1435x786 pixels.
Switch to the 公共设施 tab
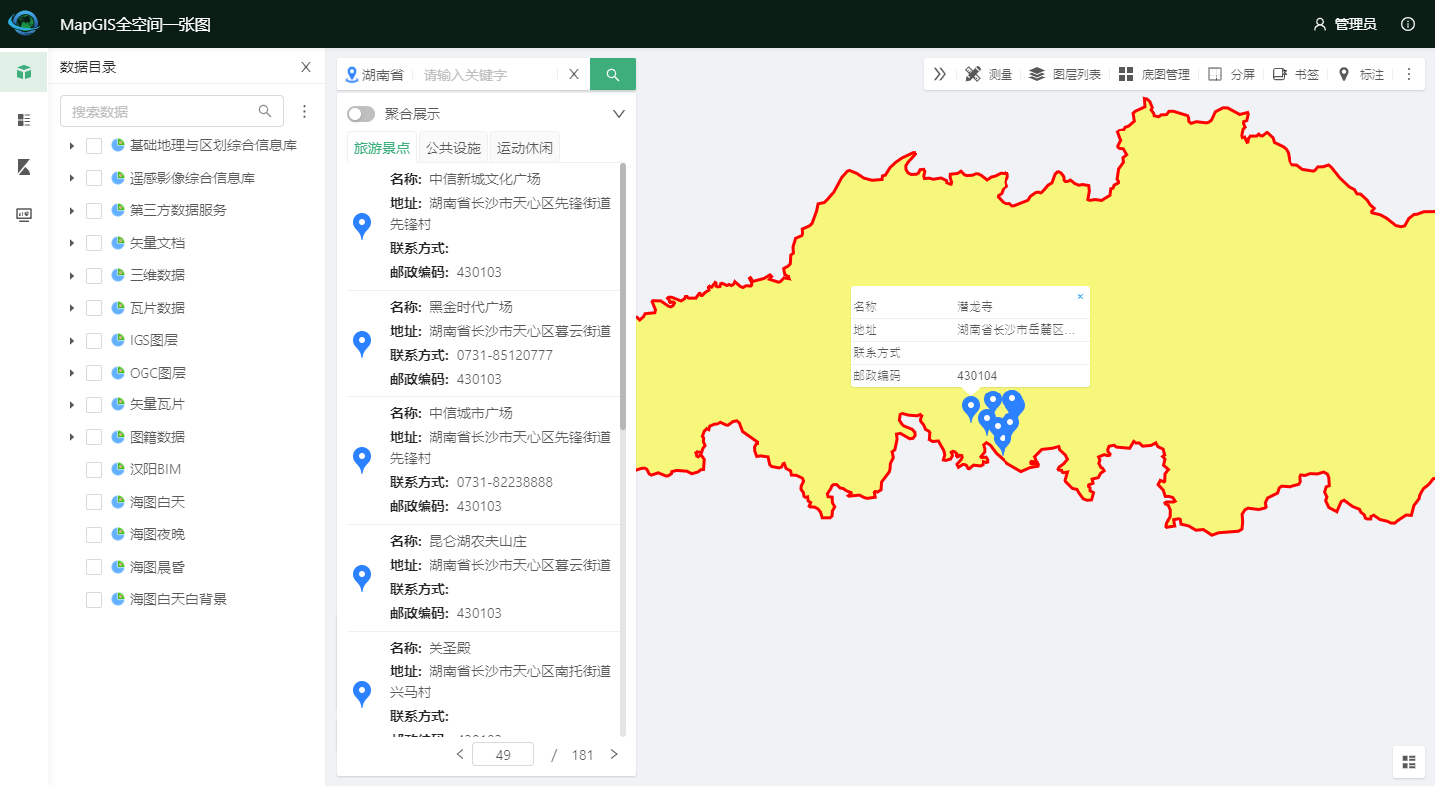453,147
